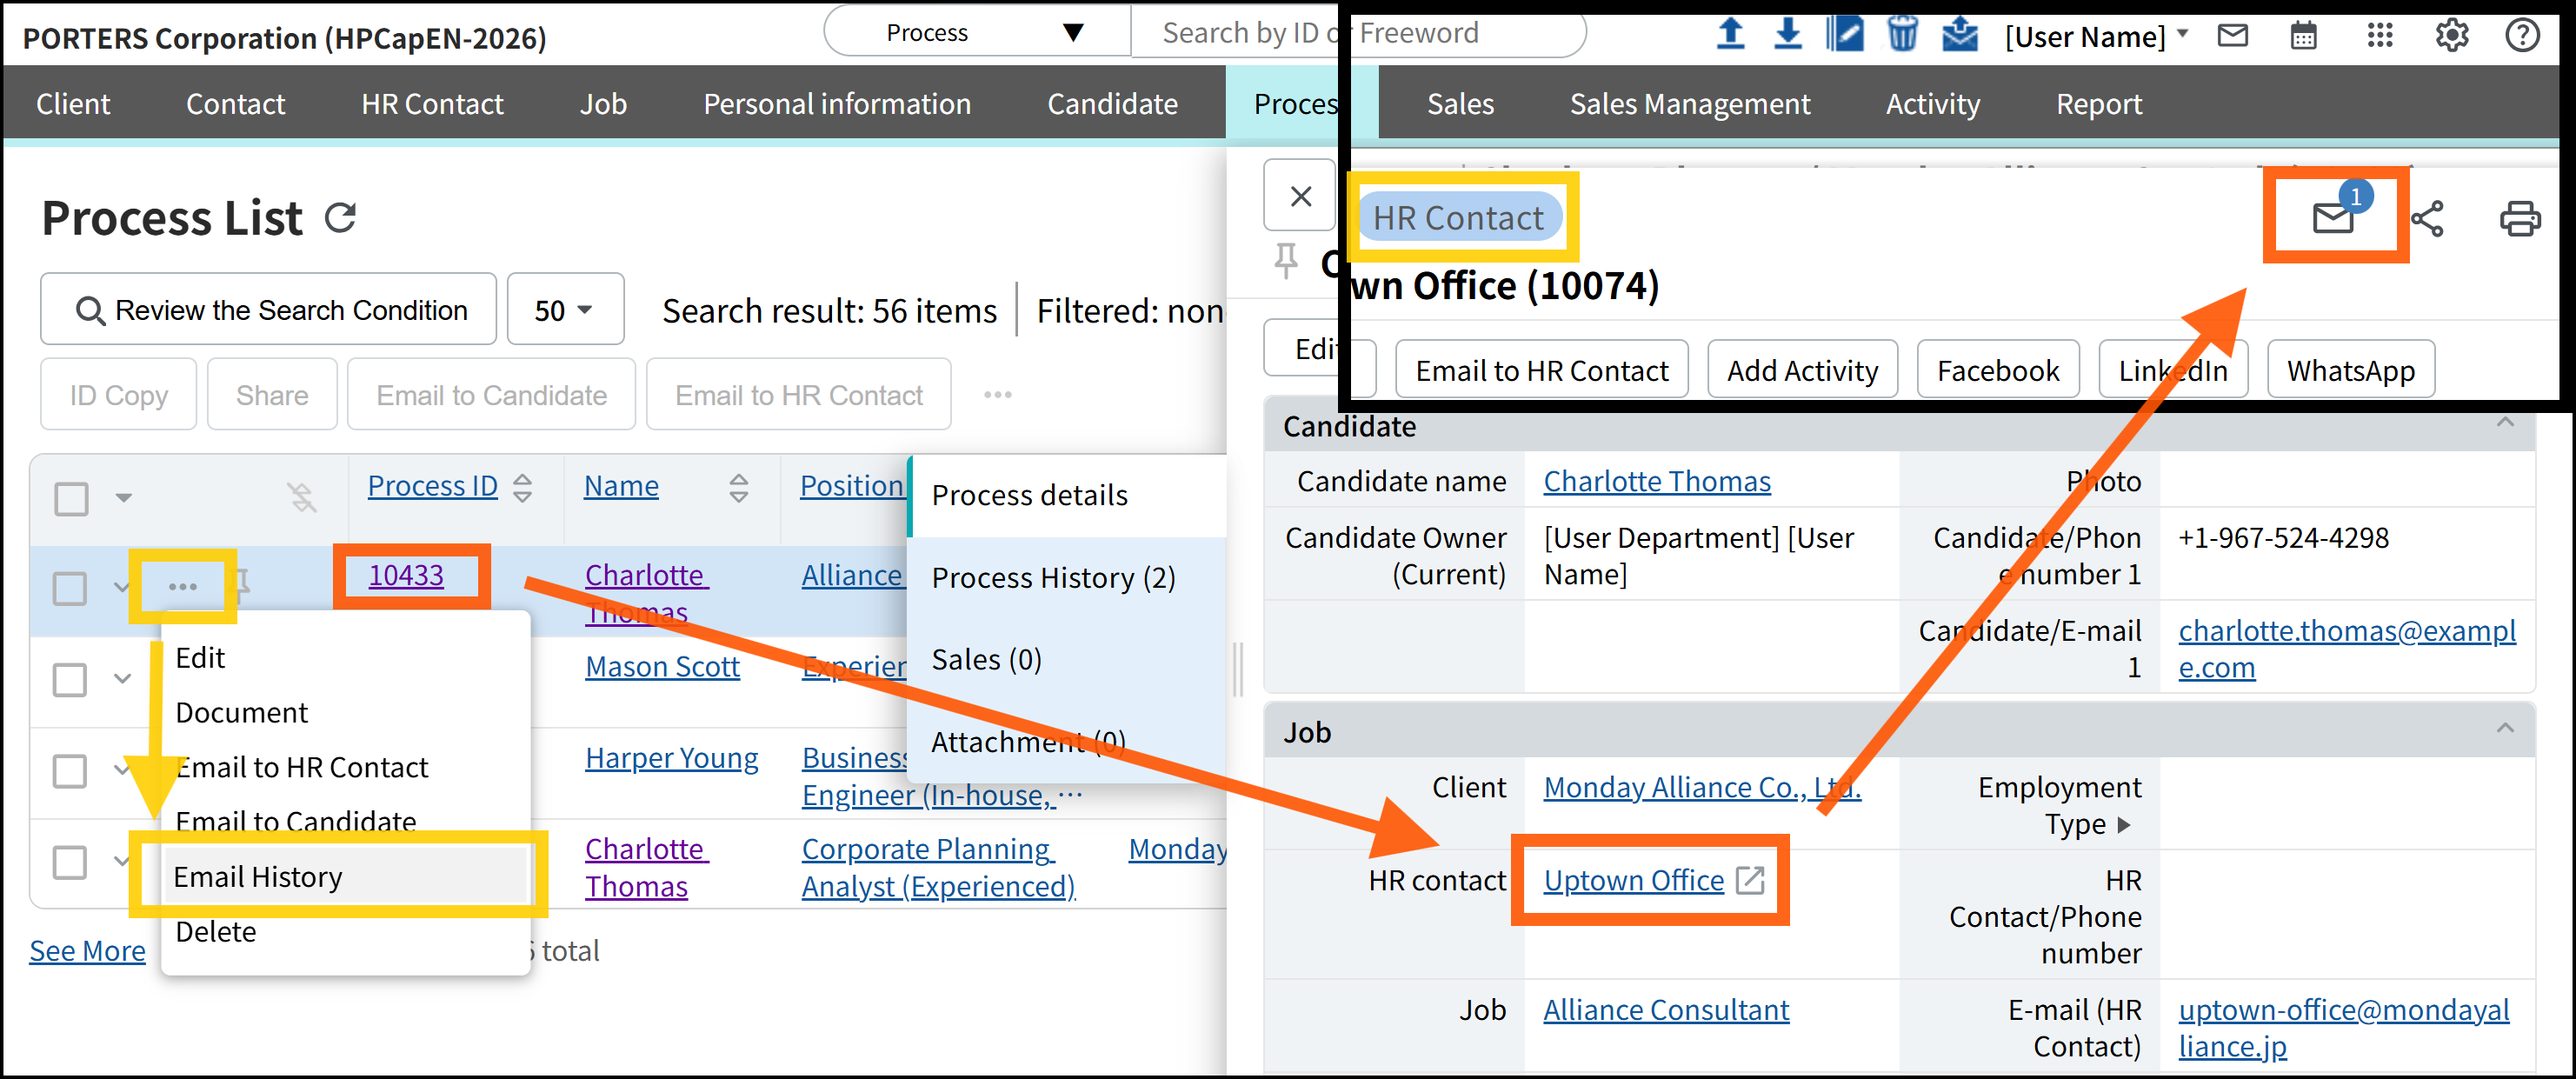Screen dimensions: 2576x1079
Task: Open the 50 items per page dropdown
Action: click(565, 310)
